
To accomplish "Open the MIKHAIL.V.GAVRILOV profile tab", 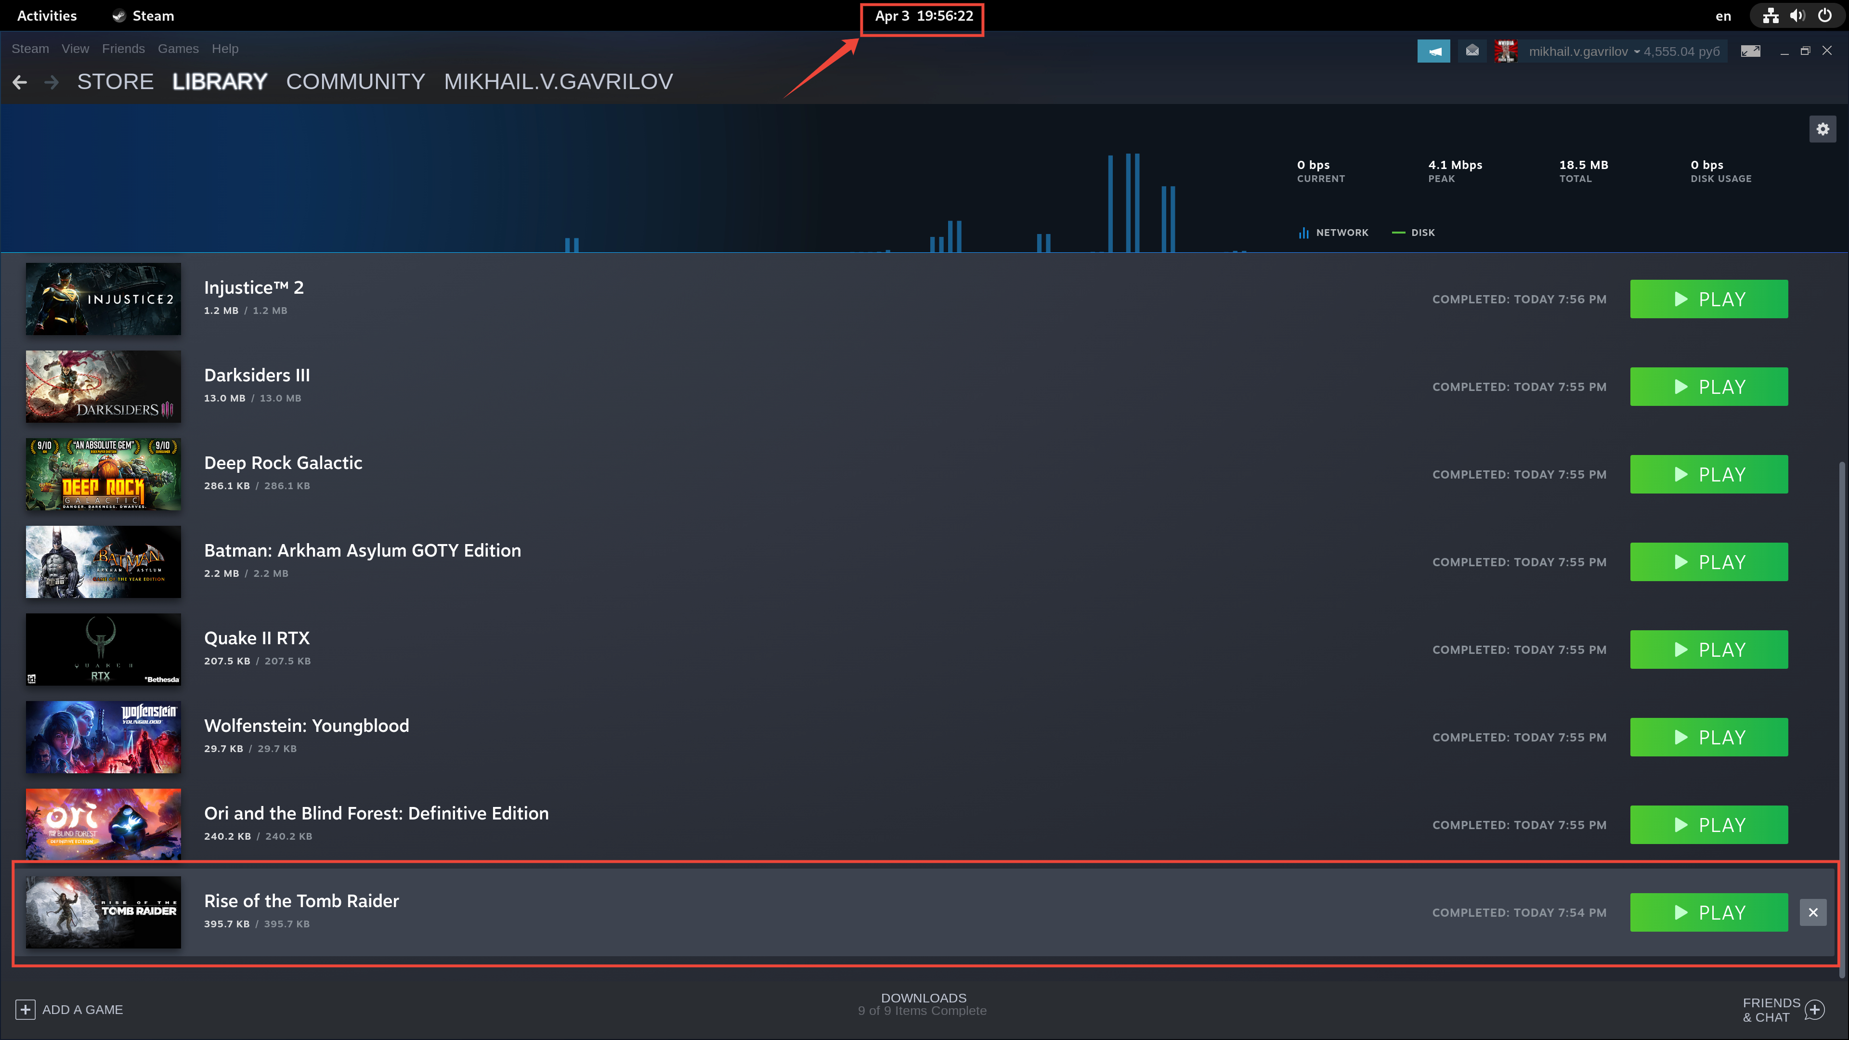I will point(559,82).
